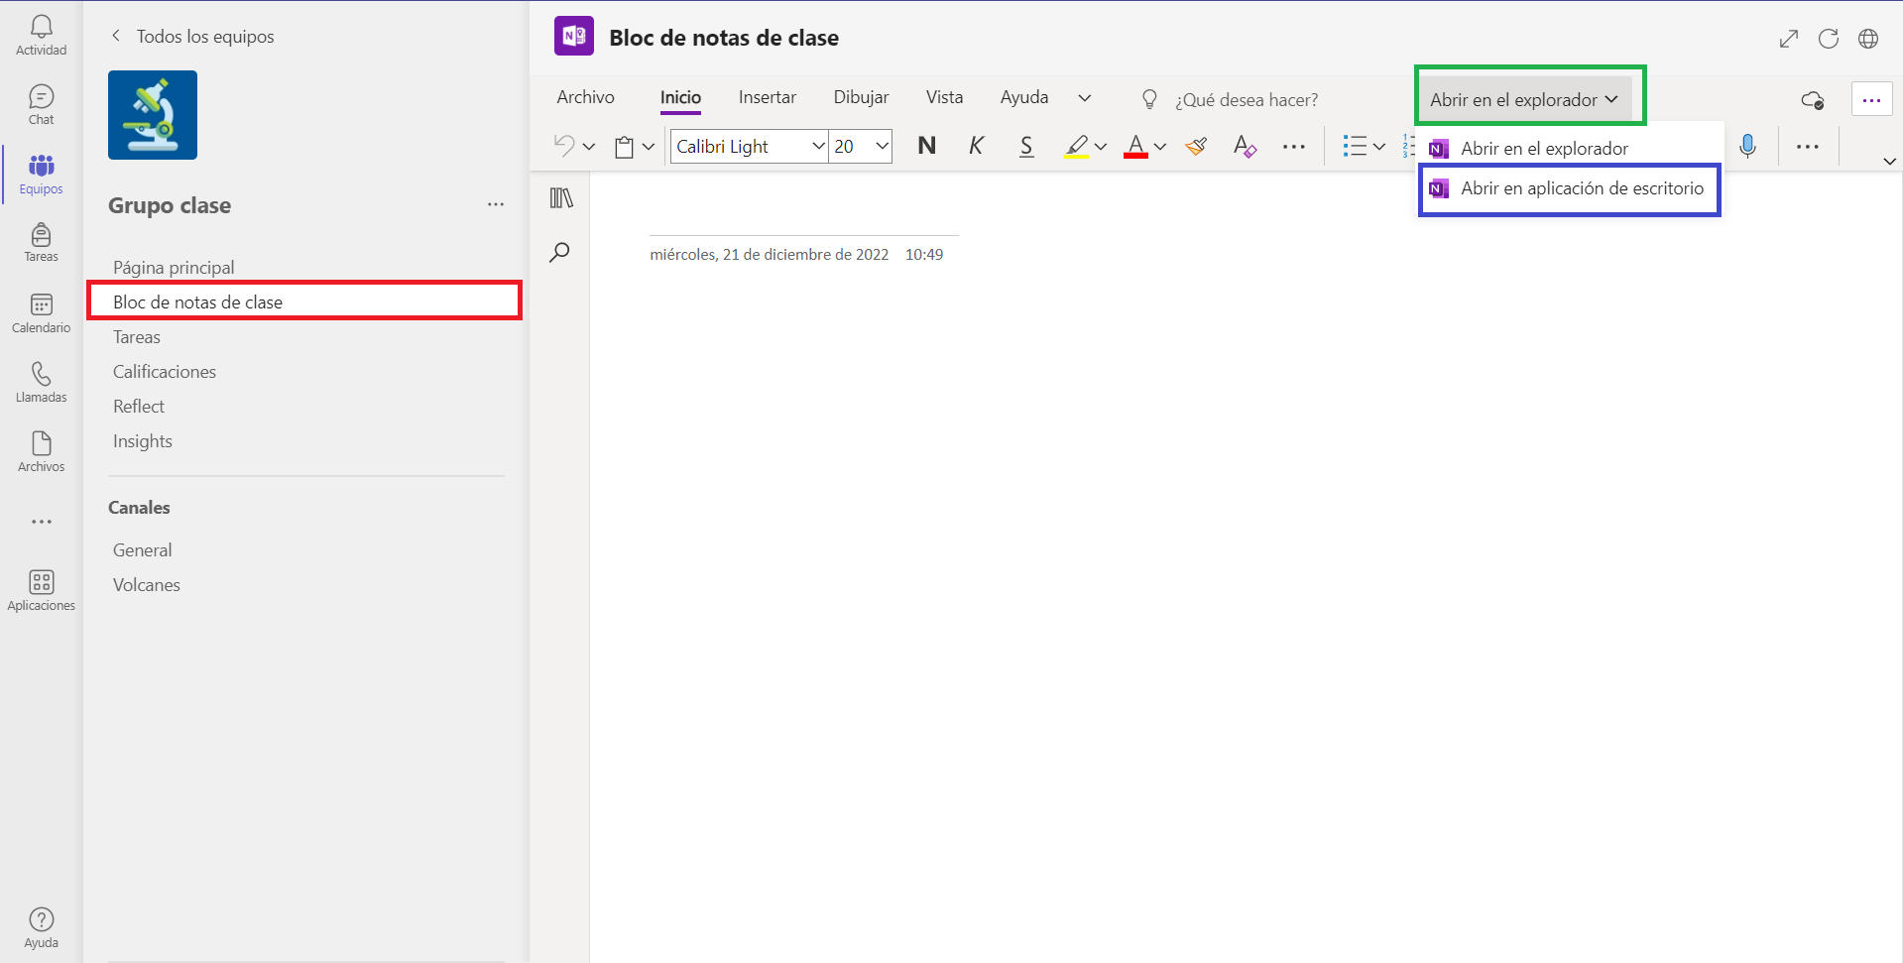Open the Archivo ribbon tab
Screen dimensions: 1903x963
click(585, 97)
